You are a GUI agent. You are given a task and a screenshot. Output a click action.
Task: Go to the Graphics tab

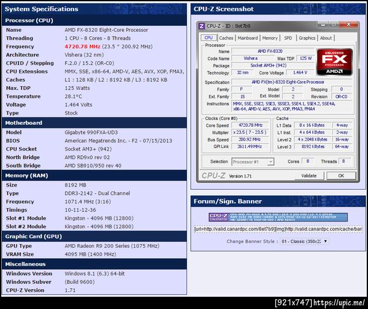coord(307,38)
